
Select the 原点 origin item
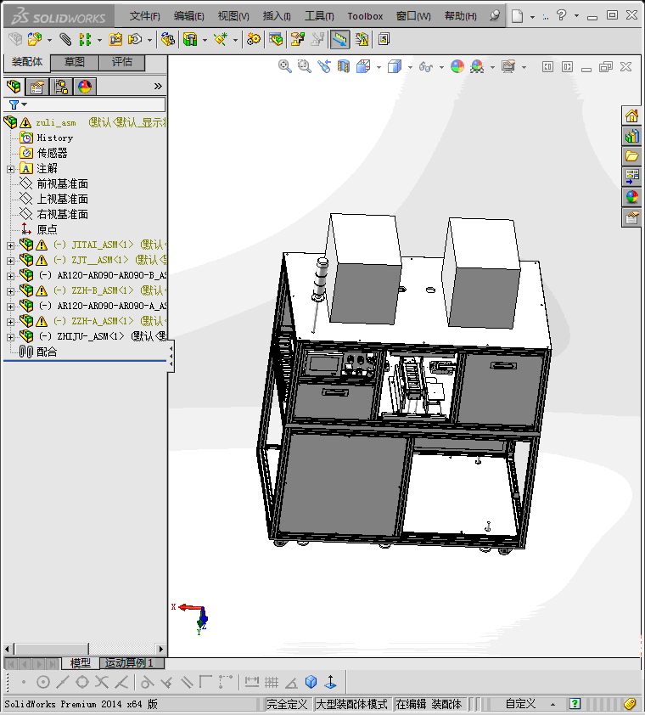[47, 229]
